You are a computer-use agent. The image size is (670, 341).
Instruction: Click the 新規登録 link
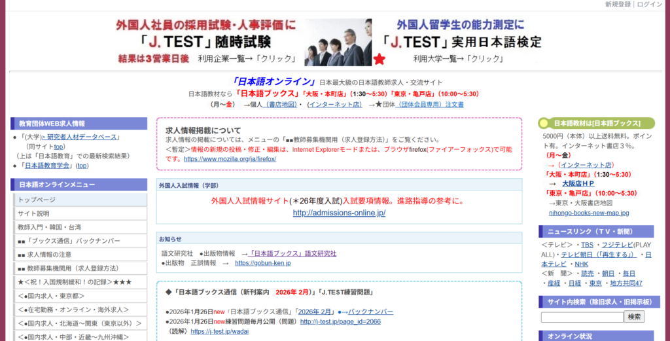pyautogui.click(x=618, y=5)
